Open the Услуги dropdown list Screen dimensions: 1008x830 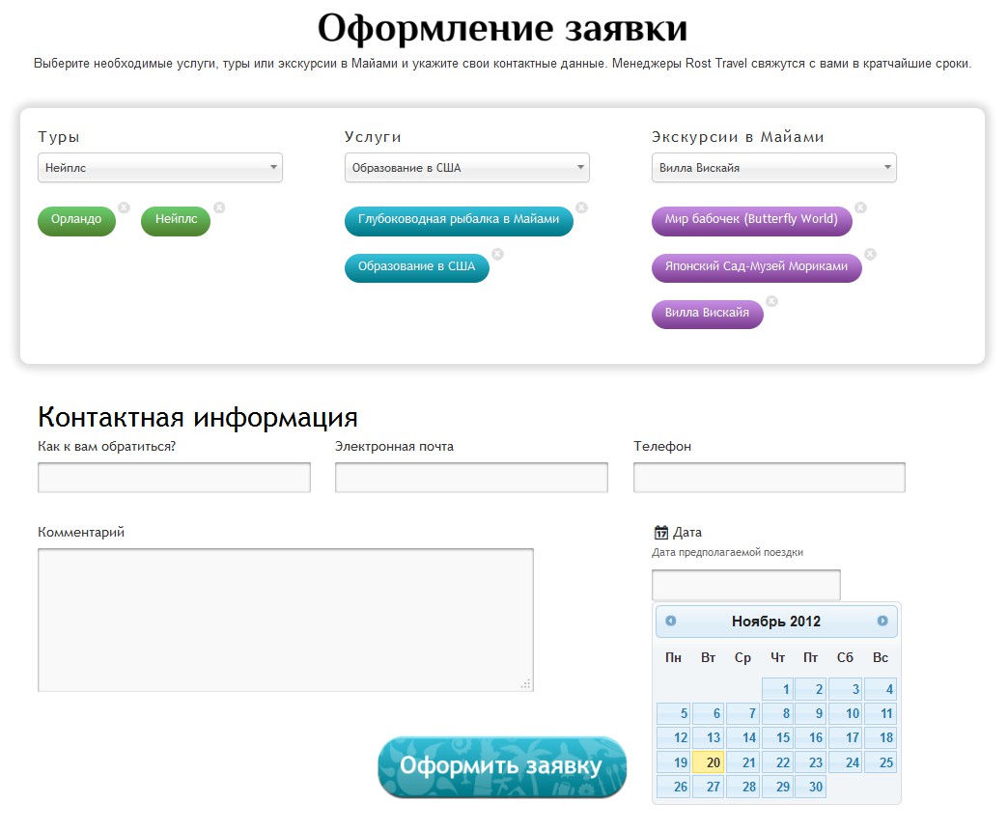[466, 168]
